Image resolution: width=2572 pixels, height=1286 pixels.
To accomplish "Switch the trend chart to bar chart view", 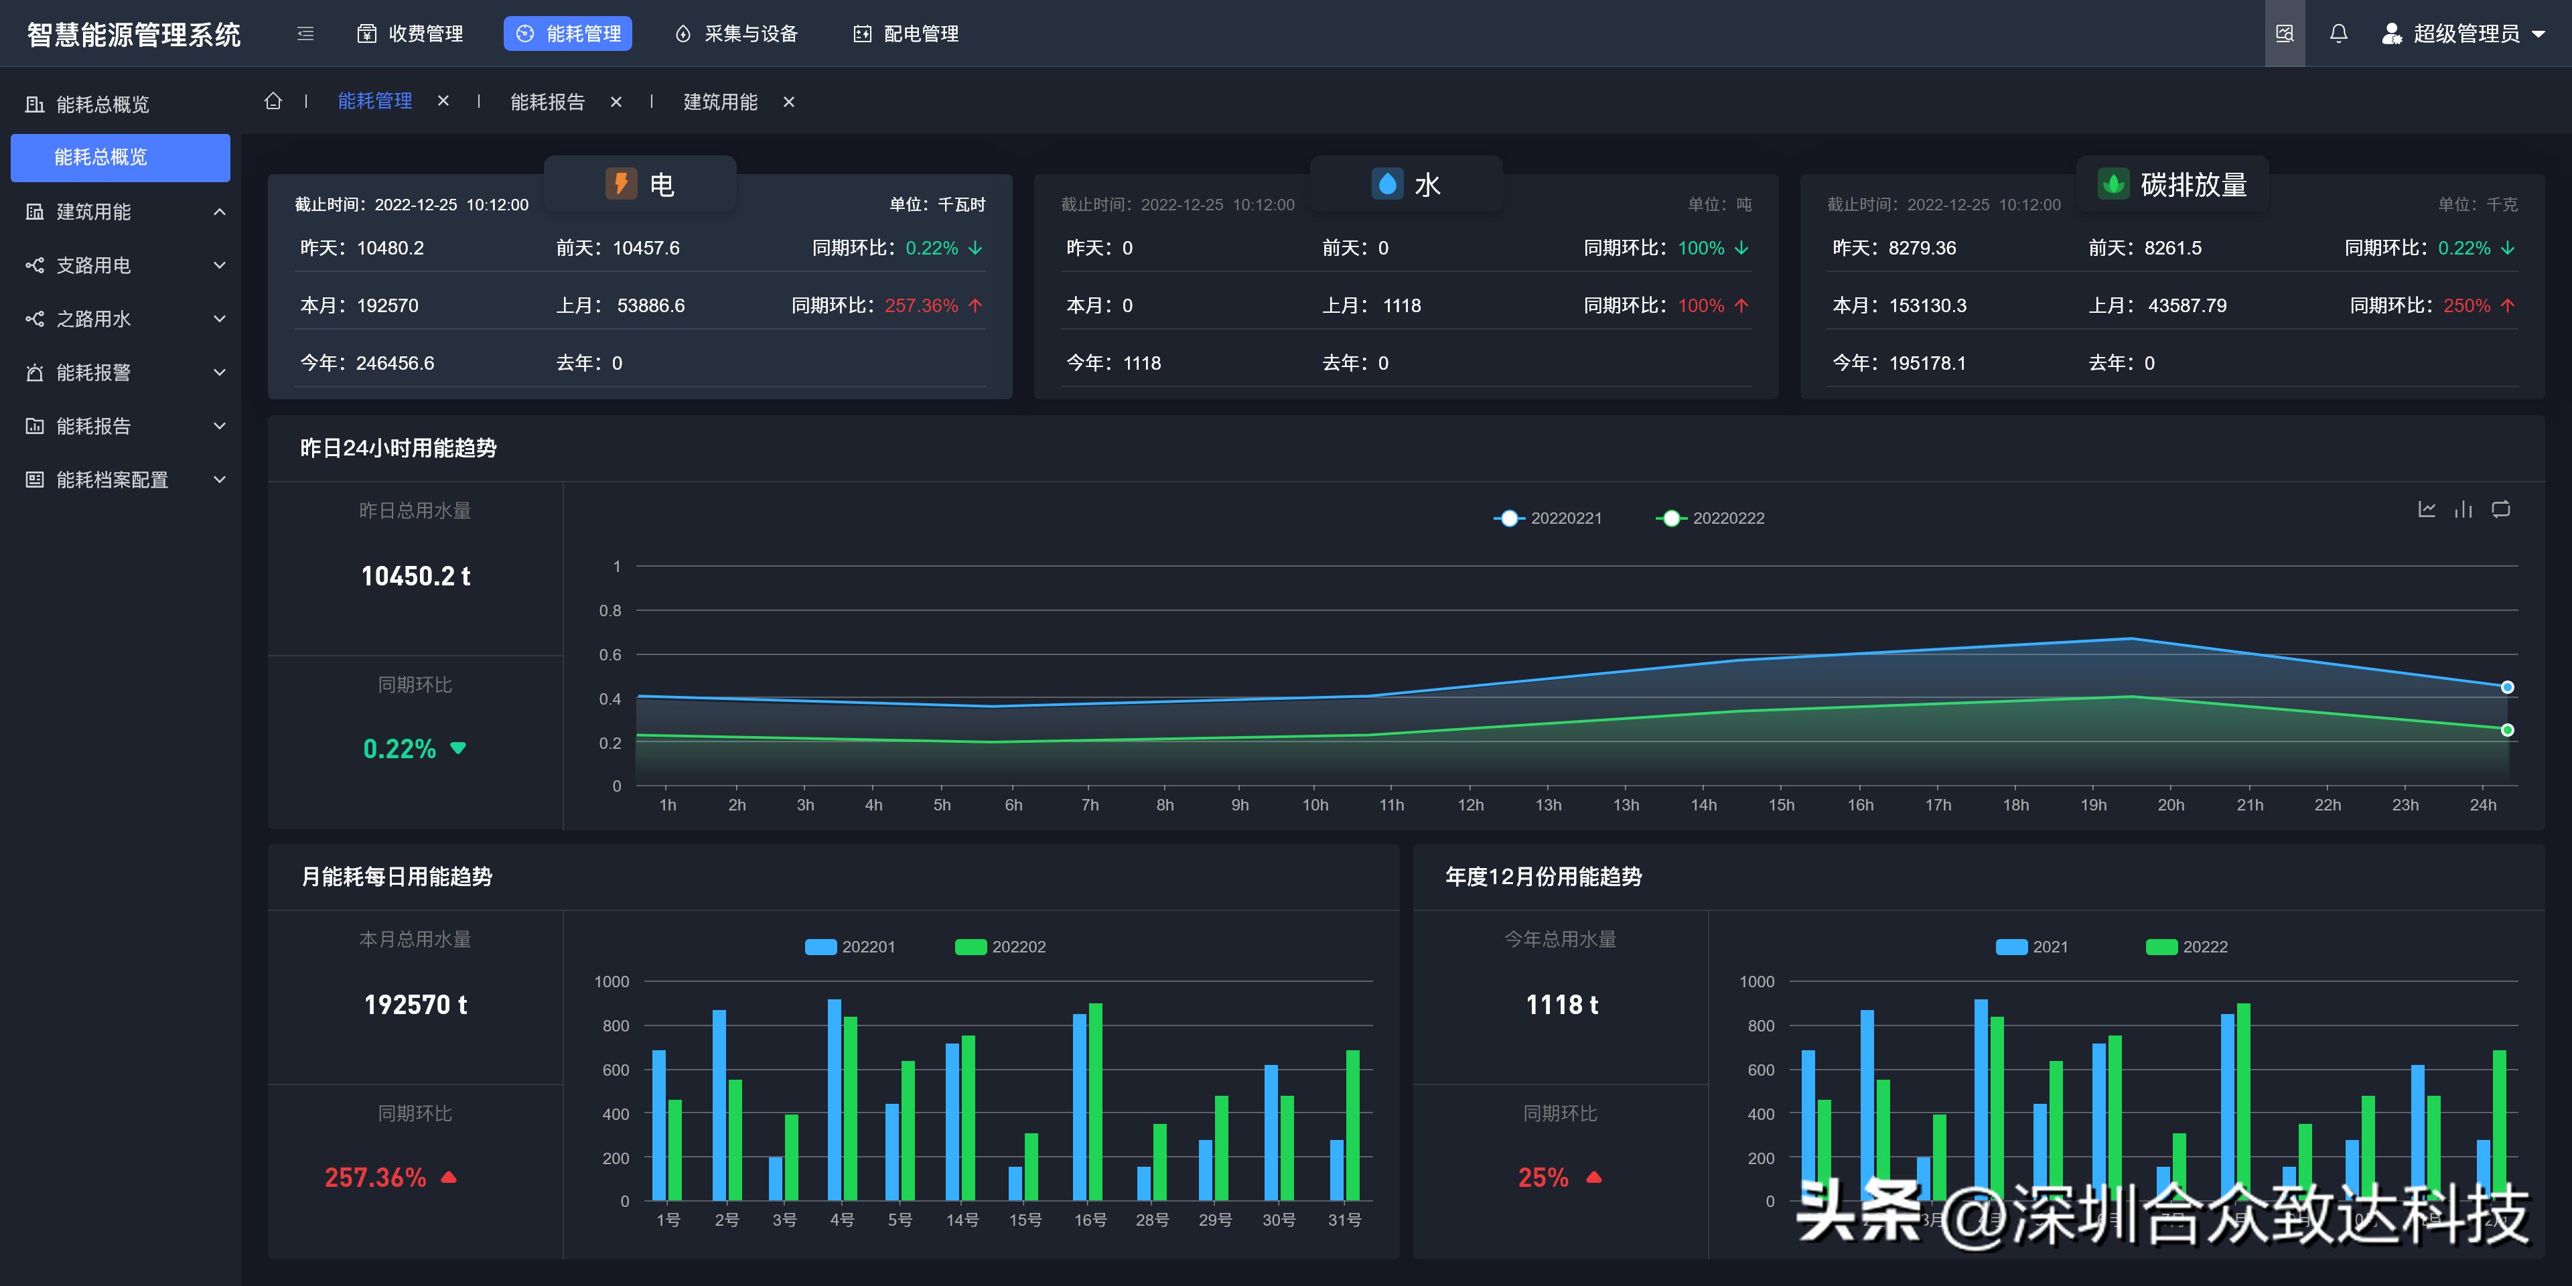I will coord(2463,509).
